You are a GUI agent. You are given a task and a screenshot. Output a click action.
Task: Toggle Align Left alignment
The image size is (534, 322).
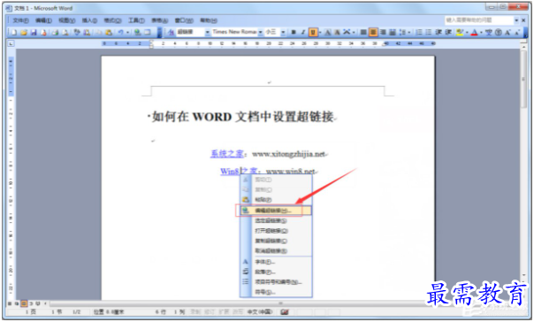click(363, 33)
